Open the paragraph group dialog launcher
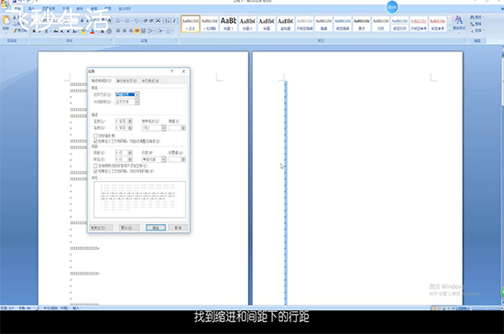The height and width of the screenshot is (334, 504). pyautogui.click(x=176, y=40)
